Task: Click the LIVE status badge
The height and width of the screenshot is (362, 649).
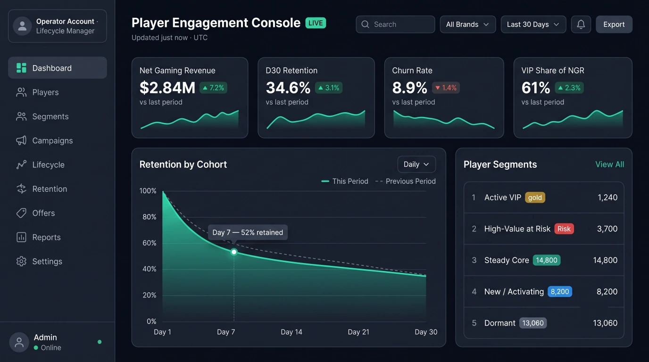Action: pyautogui.click(x=316, y=23)
